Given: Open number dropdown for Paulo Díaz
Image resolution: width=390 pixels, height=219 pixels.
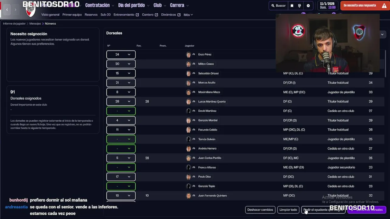Looking at the screenshot, I should tap(121, 177).
